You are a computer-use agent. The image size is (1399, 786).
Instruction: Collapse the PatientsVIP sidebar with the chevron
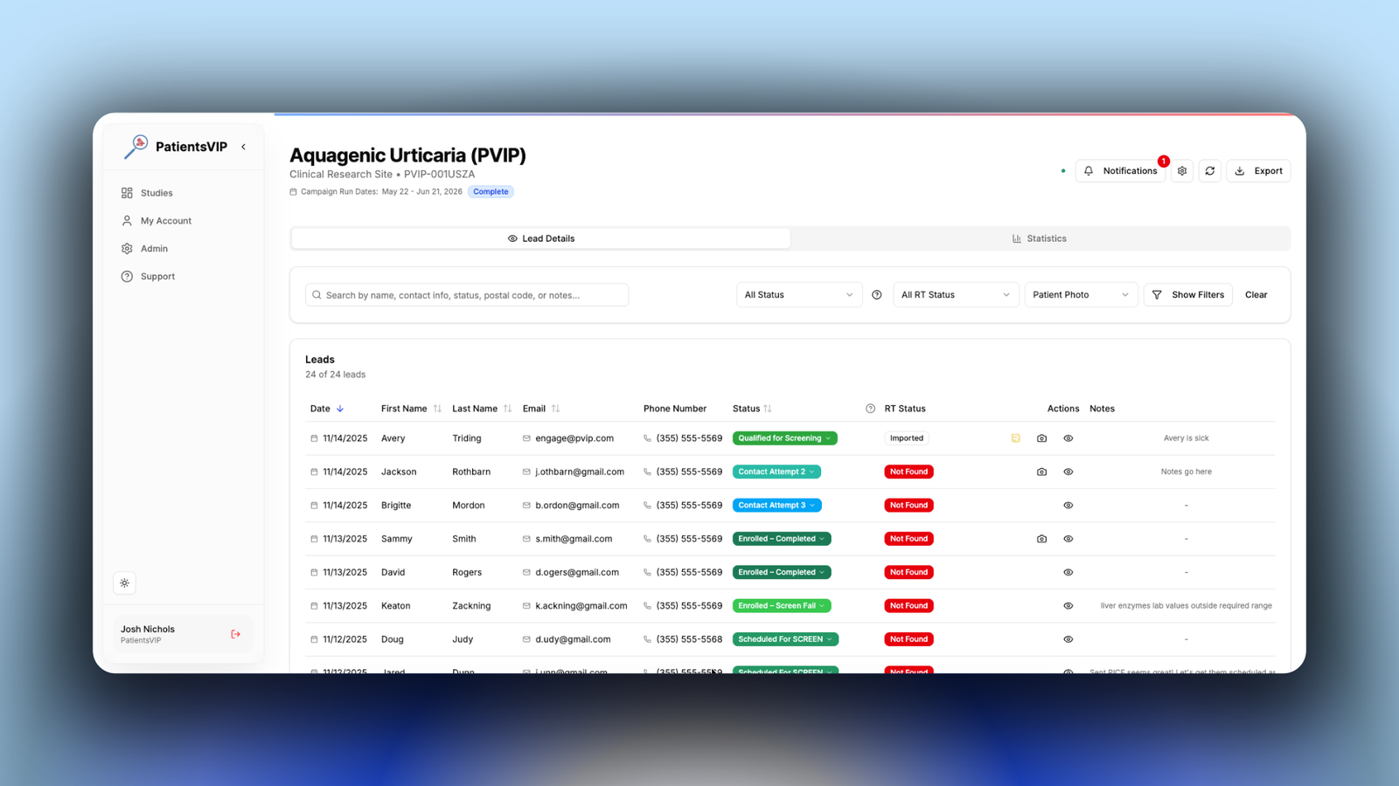243,147
